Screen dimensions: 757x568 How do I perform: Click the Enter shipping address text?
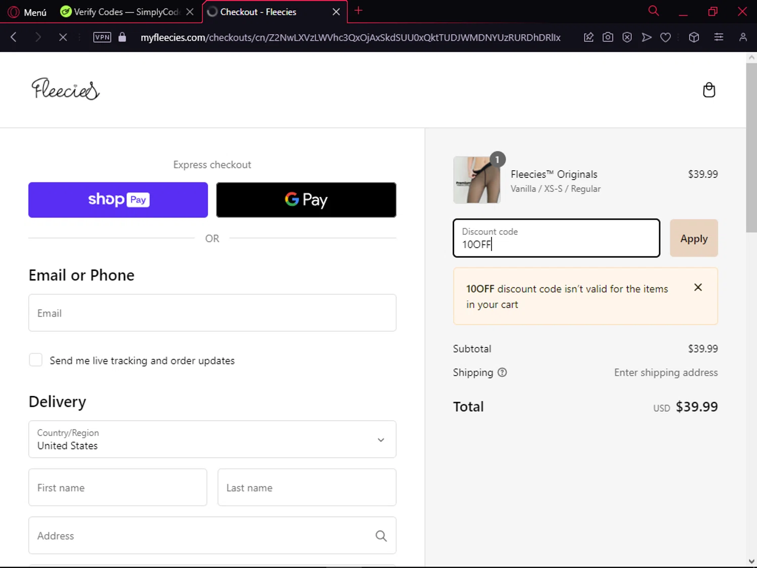666,373
